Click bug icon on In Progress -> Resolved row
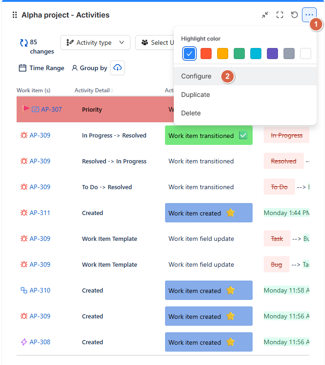The width and height of the screenshot is (325, 365). (24, 135)
